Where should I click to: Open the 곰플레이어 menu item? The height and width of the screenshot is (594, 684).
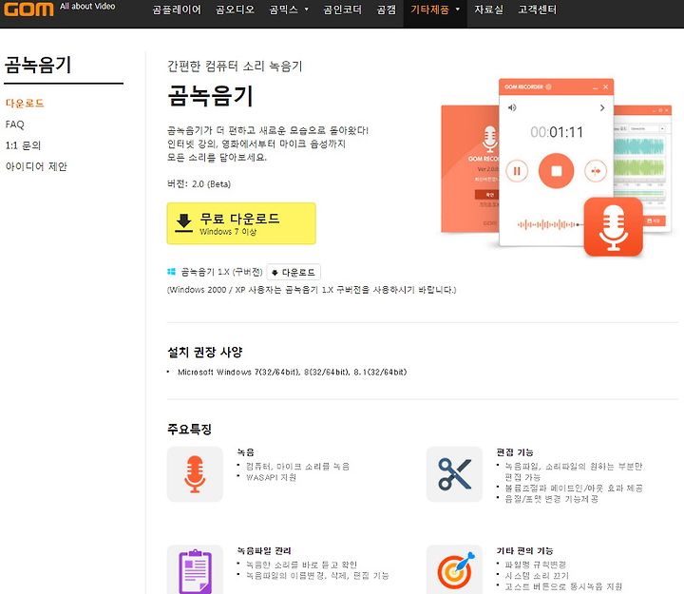click(177, 10)
